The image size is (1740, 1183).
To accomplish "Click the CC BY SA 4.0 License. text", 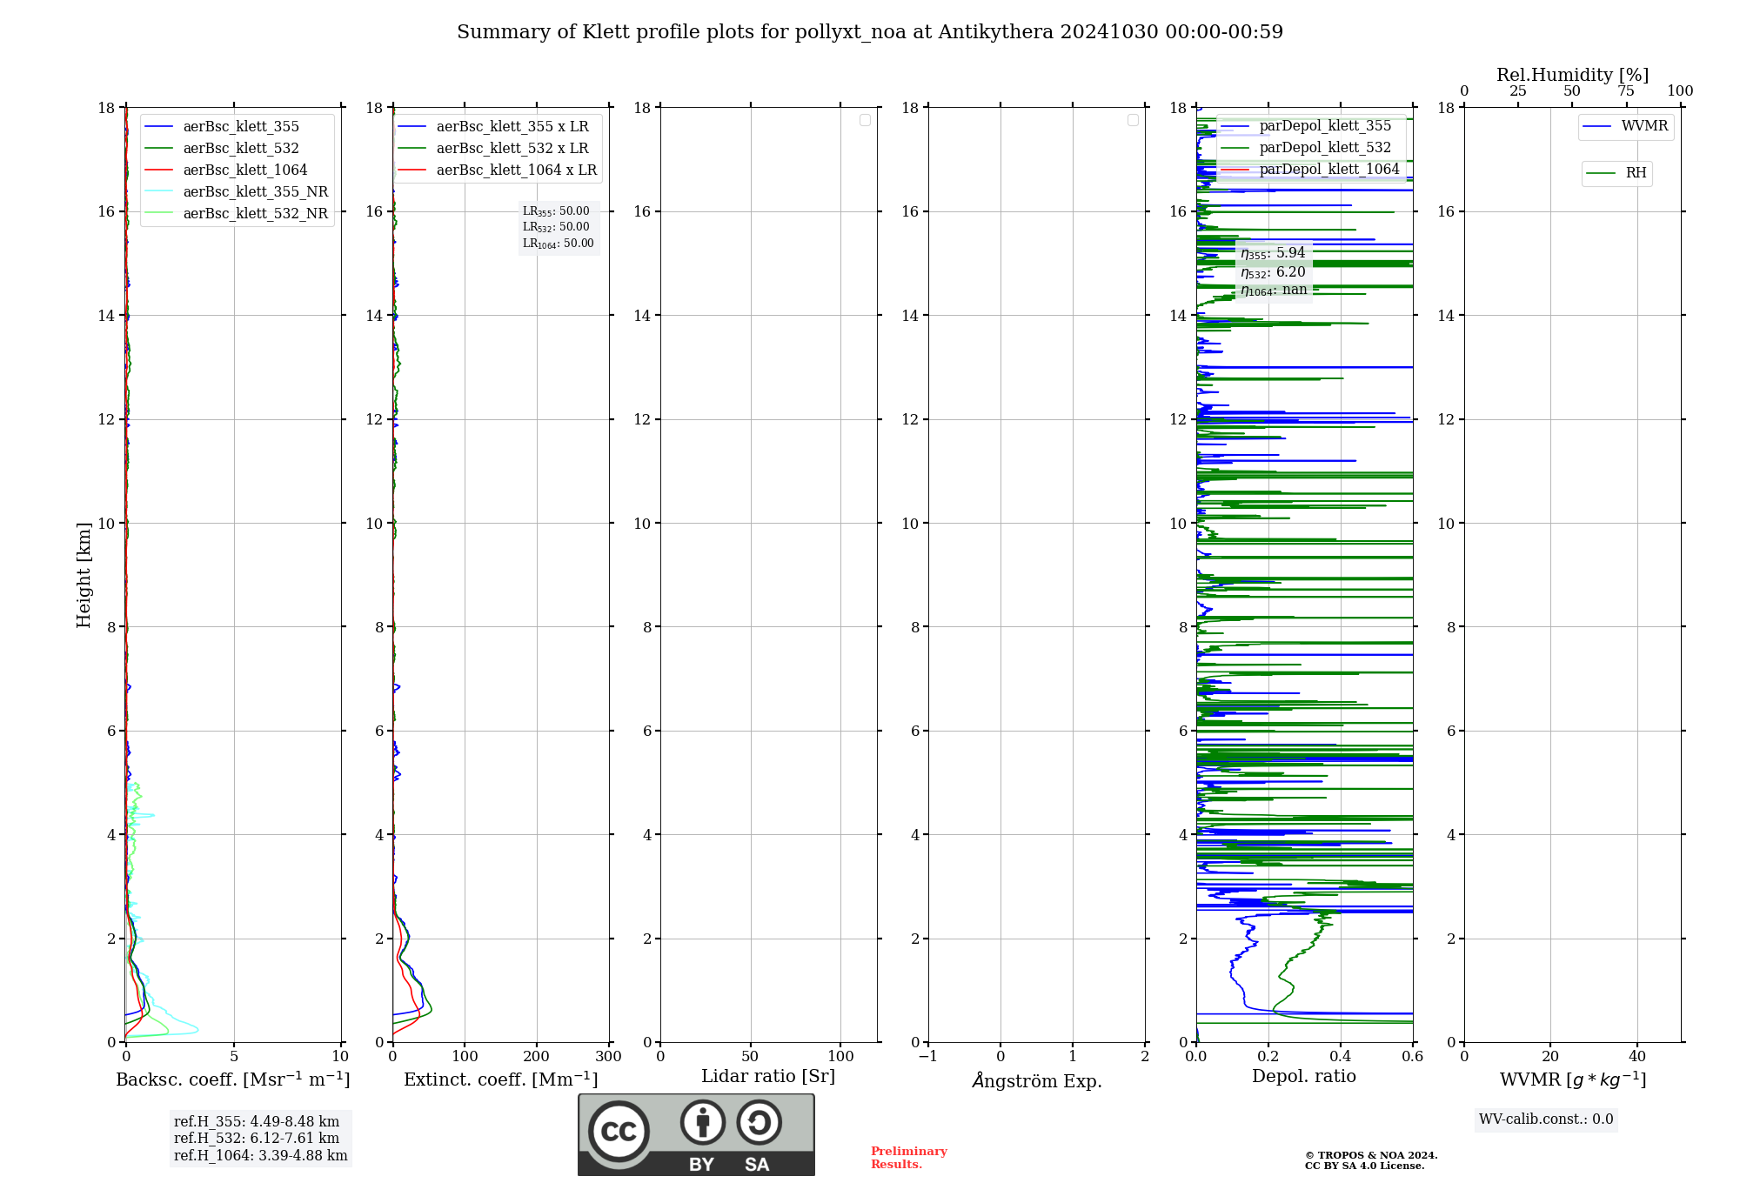I will 1365,1166.
